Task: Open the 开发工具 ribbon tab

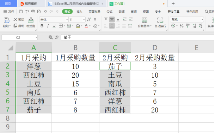Action: pyautogui.click(x=173, y=12)
